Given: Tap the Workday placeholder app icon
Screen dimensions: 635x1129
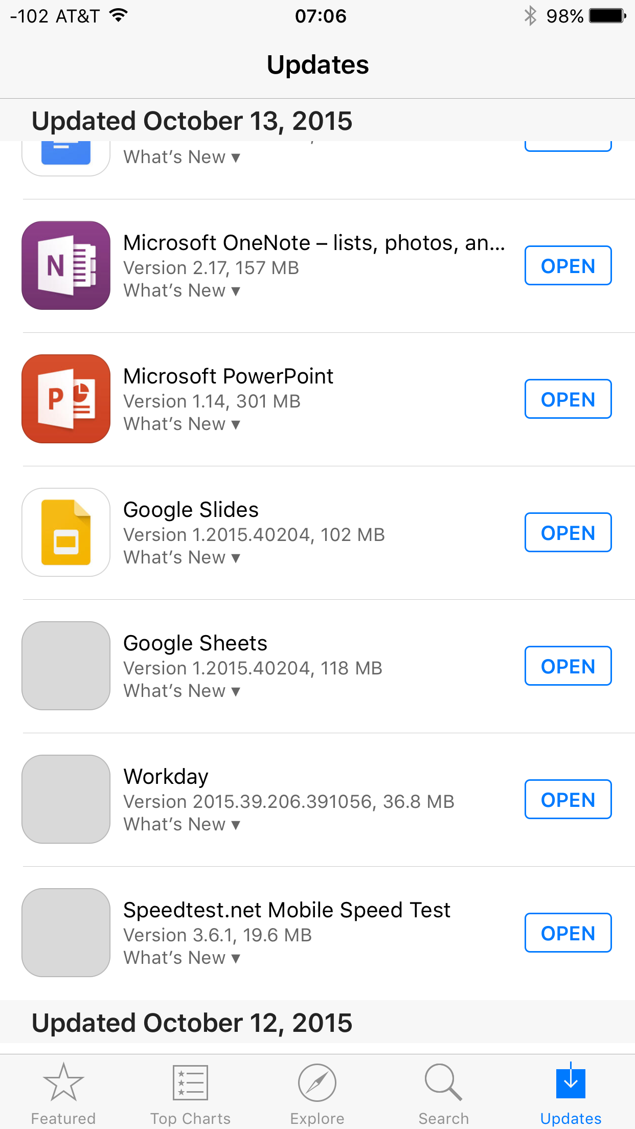Looking at the screenshot, I should (x=66, y=799).
